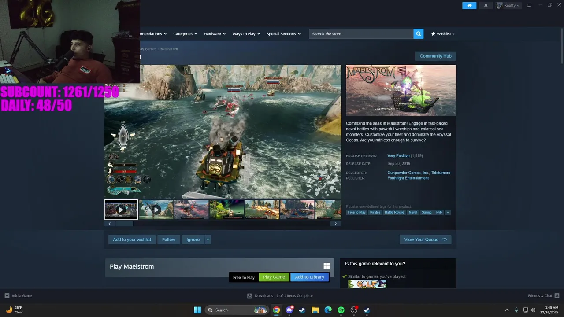
Task: Select the Battle Royale tag
Action: [394, 212]
